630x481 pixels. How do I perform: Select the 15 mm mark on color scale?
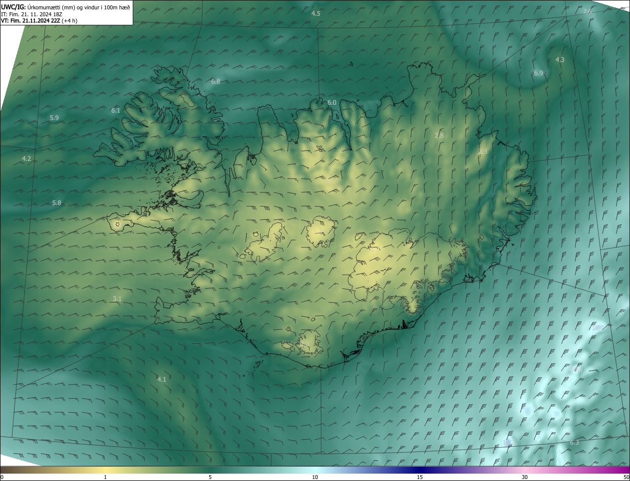(x=420, y=477)
